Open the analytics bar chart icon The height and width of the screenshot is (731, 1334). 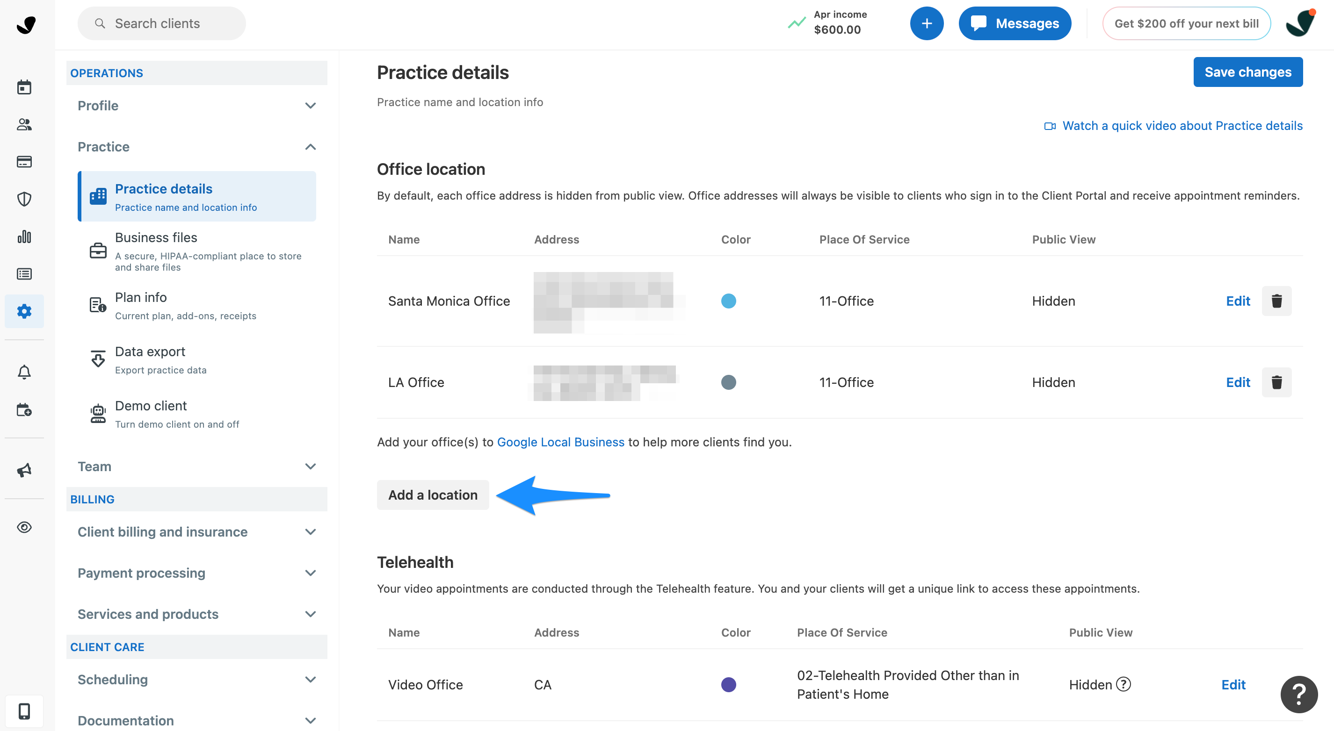coord(24,236)
